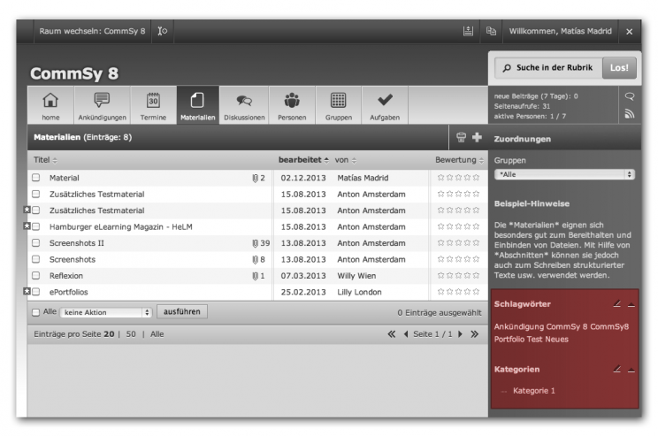Go to previous page arrow
Viewport: 658px width, 436px height.
pyautogui.click(x=406, y=334)
